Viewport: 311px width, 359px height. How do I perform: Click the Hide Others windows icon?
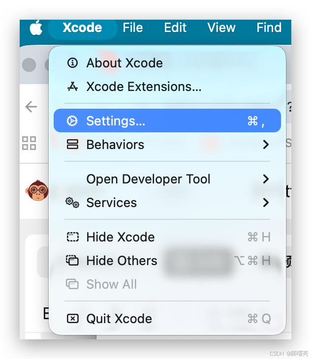coord(72,260)
